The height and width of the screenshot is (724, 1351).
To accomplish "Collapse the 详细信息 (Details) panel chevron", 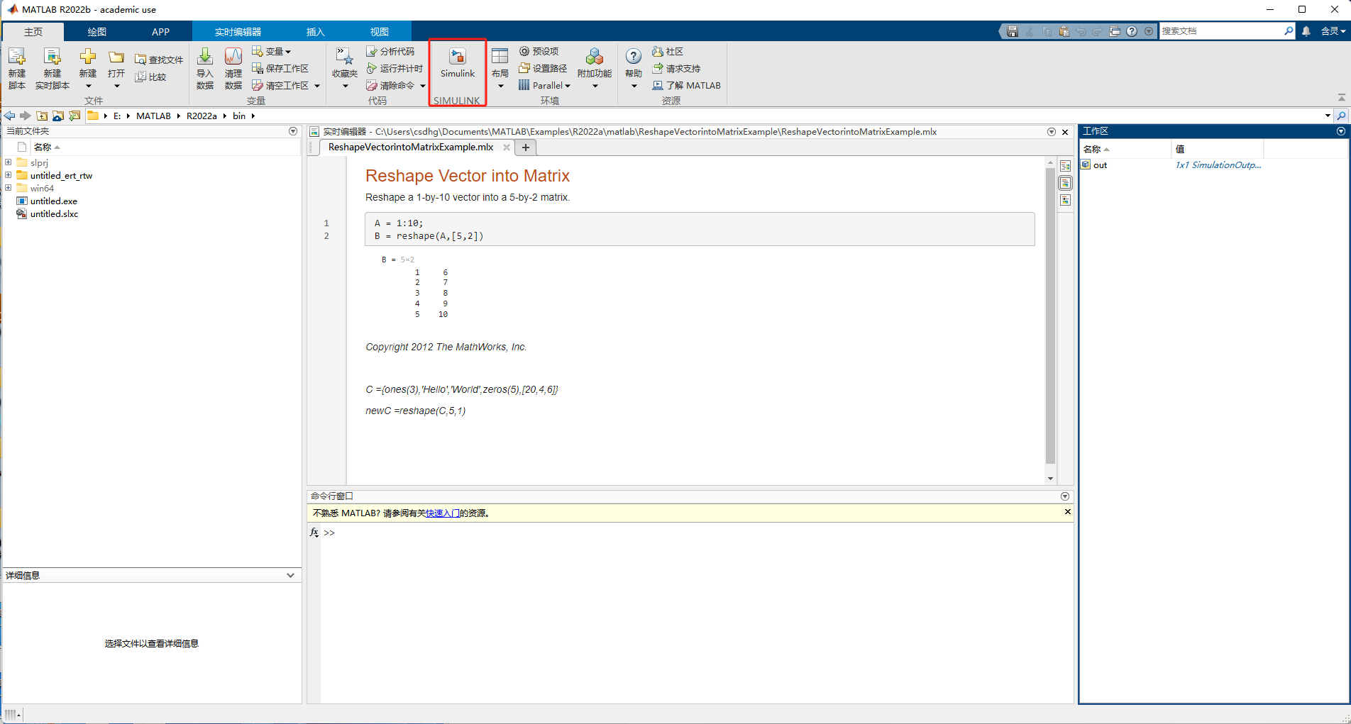I will (290, 575).
